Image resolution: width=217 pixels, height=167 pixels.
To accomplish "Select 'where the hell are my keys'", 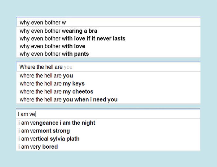I will tap(52, 84).
